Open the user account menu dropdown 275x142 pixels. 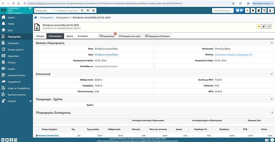click(271, 10)
